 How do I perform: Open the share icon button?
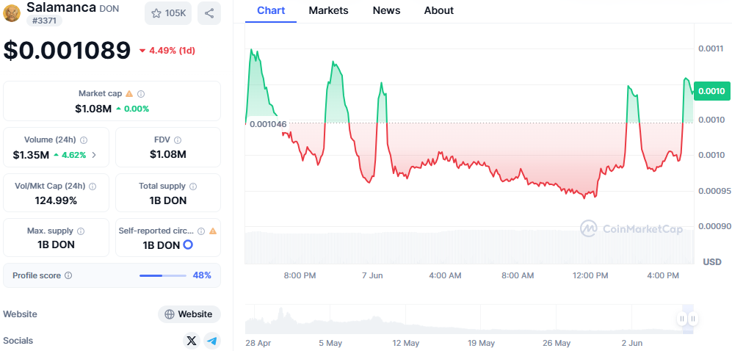coord(209,13)
